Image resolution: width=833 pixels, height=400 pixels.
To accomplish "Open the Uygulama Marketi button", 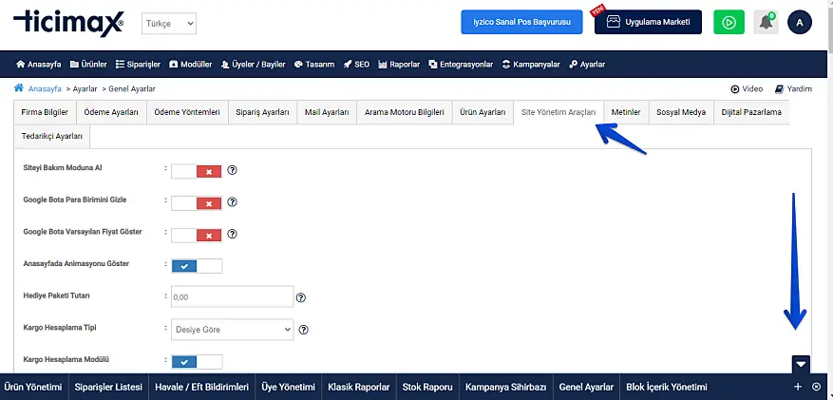I will click(x=648, y=22).
